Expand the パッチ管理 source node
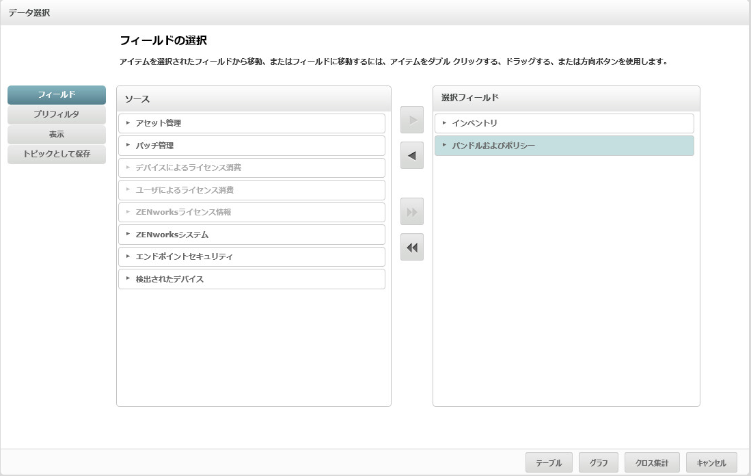Screen dimensions: 751x476 click(x=128, y=145)
